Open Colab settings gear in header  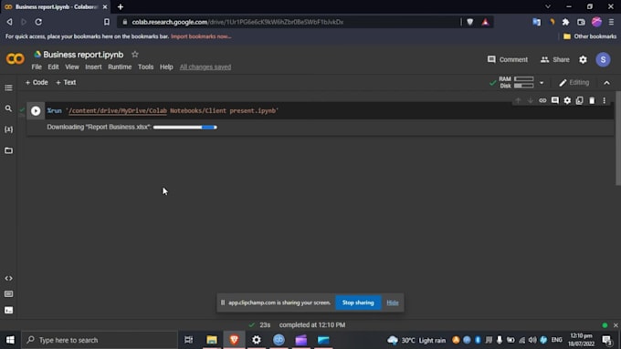tap(583, 59)
